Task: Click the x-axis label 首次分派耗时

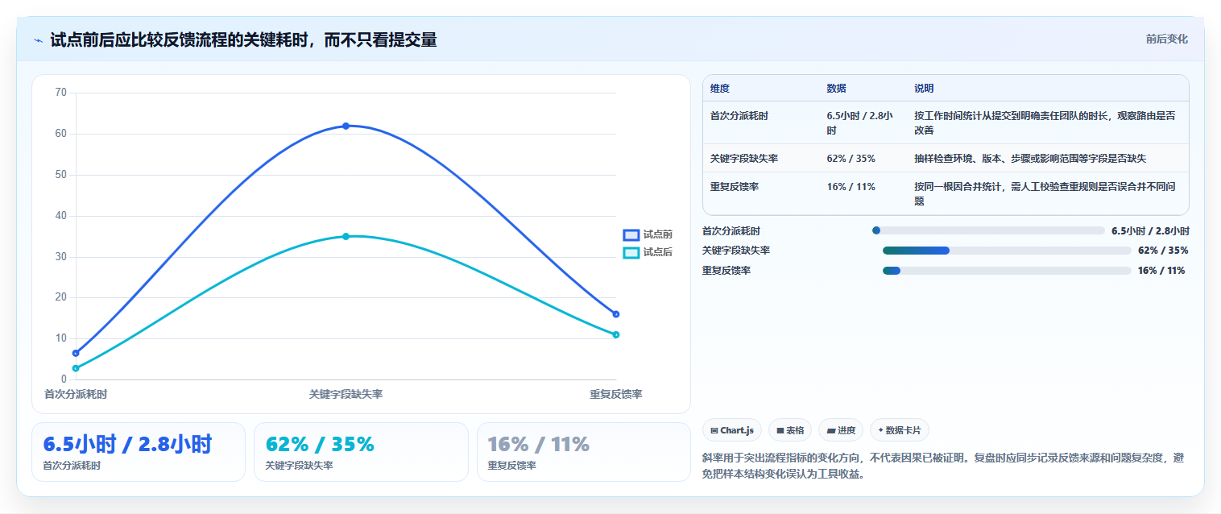Action: 76,394
